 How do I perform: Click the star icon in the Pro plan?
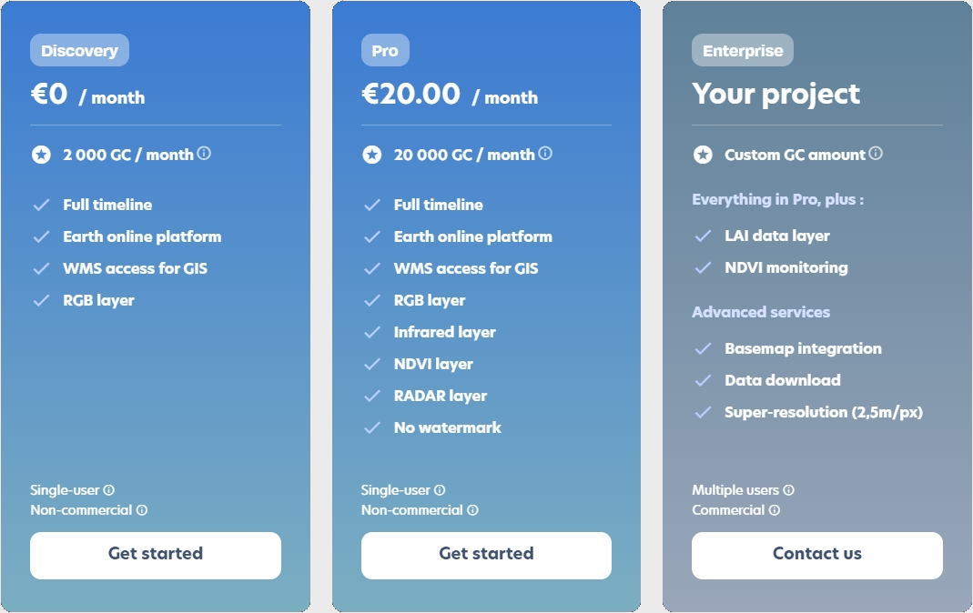coord(371,155)
